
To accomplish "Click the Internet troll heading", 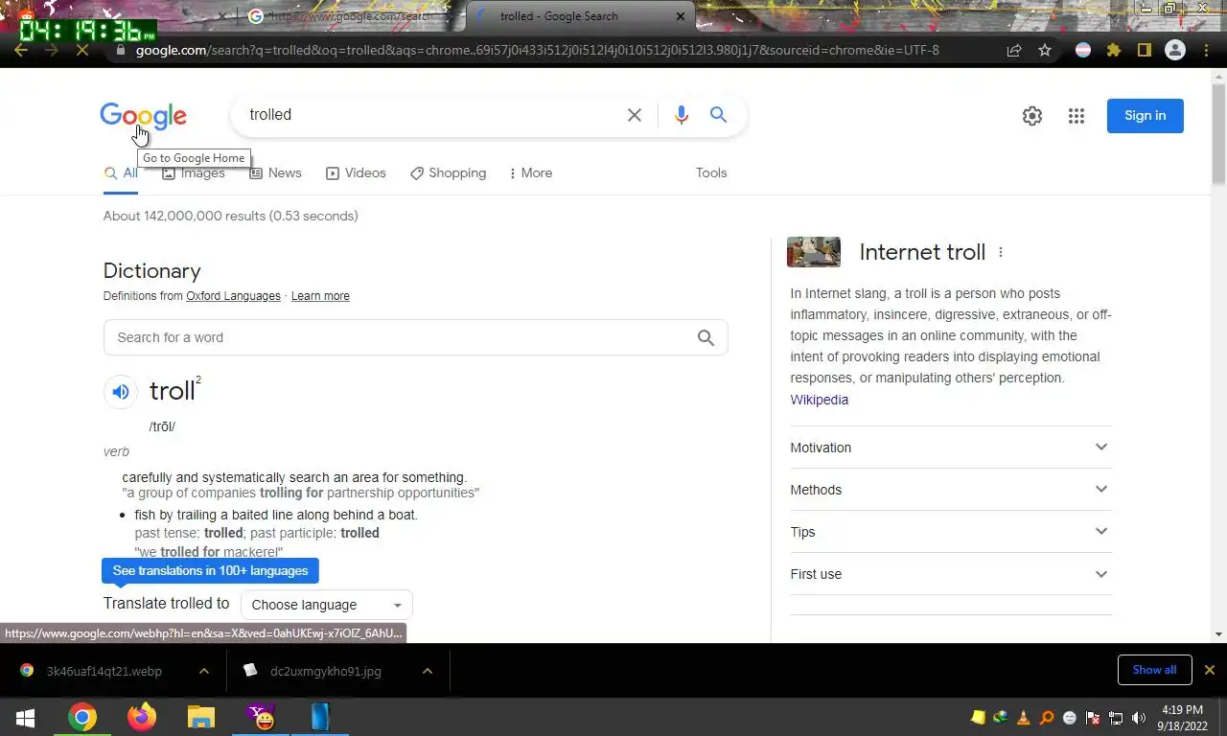I will [x=922, y=252].
